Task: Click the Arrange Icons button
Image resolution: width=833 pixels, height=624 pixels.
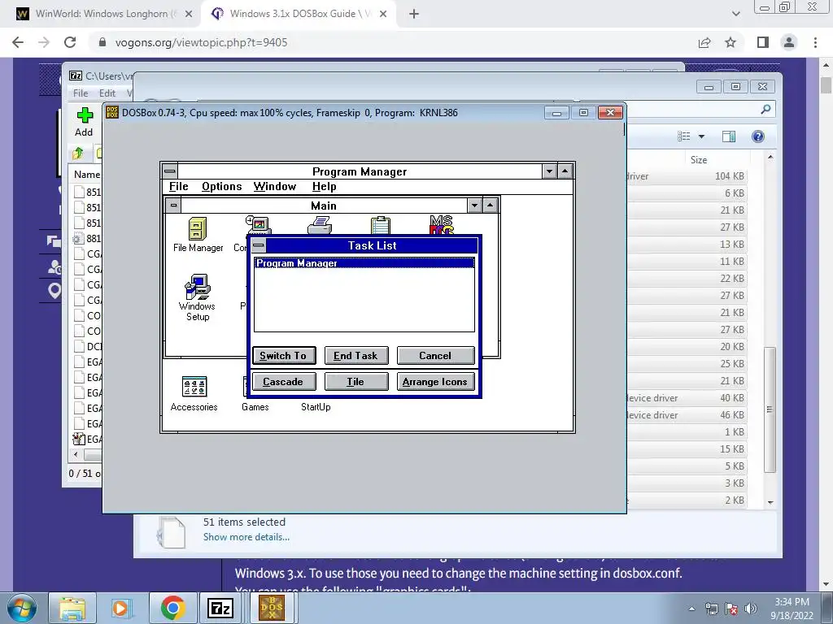Action: point(436,382)
